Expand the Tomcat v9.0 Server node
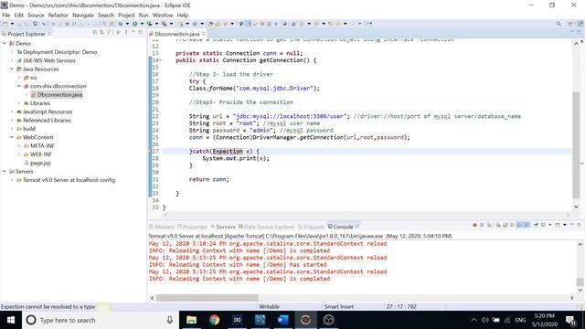 (x=12, y=180)
